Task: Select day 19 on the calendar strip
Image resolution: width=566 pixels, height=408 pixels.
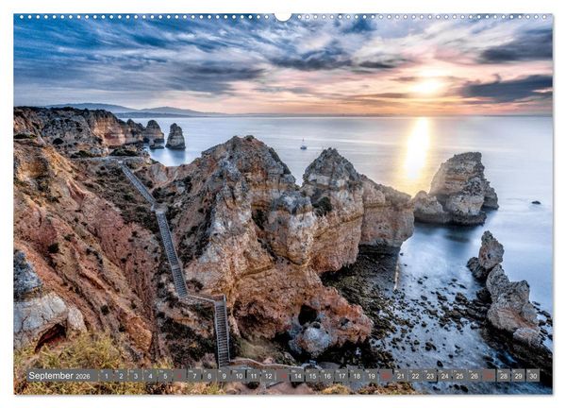Action: [x=372, y=376]
